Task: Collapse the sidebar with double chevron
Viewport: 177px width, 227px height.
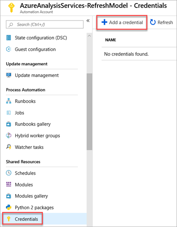Action: coord(88,21)
